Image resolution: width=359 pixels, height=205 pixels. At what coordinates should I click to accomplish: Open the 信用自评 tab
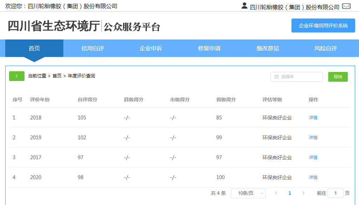[x=93, y=48]
